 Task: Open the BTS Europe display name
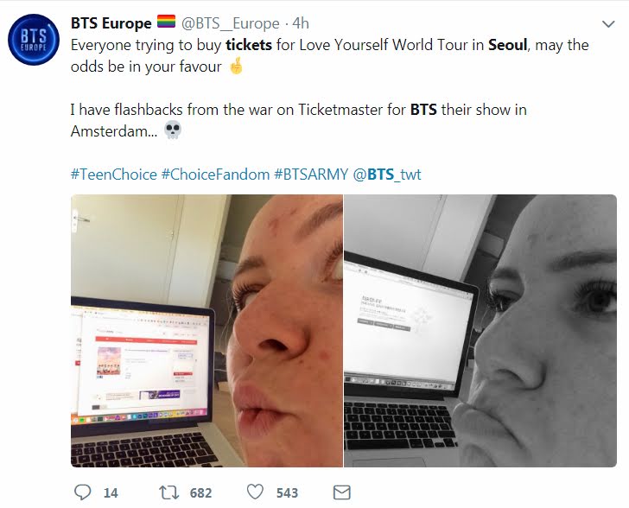click(x=111, y=23)
